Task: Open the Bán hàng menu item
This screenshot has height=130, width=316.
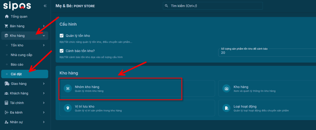Action: 25,26
